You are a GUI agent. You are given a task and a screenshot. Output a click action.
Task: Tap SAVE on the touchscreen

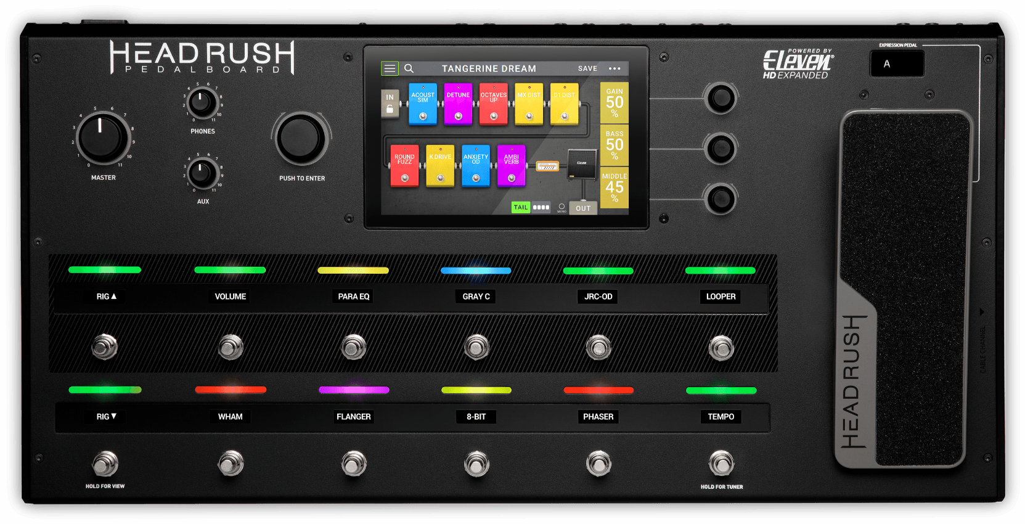point(587,68)
